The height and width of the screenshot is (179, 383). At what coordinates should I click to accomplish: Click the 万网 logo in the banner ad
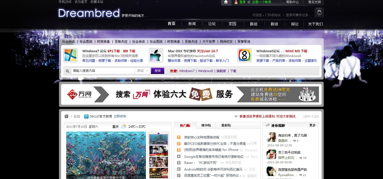click(x=79, y=94)
